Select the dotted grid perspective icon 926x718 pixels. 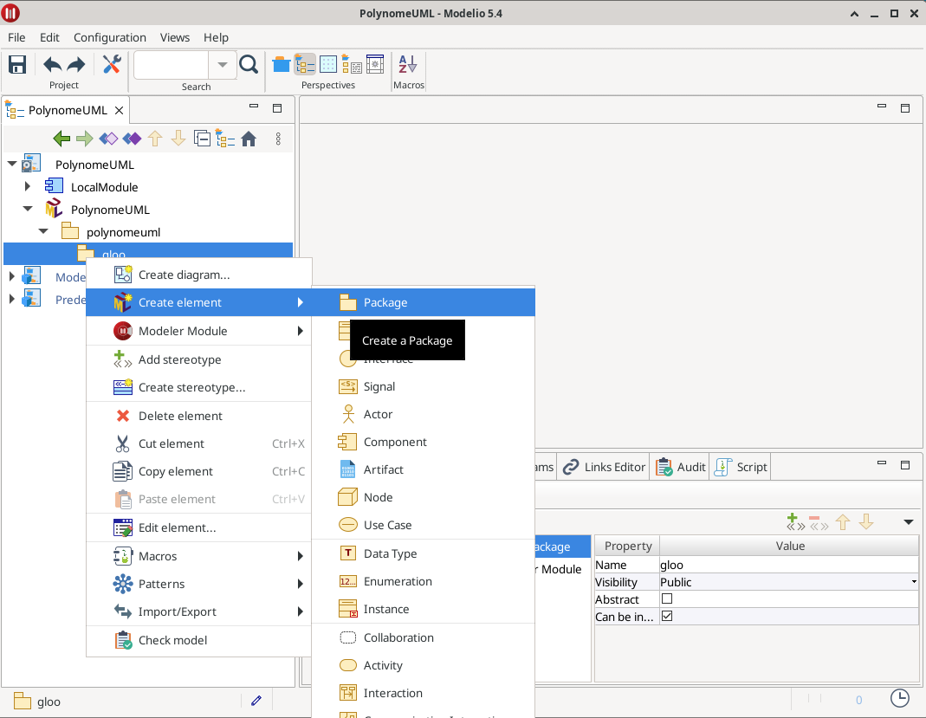(x=327, y=64)
